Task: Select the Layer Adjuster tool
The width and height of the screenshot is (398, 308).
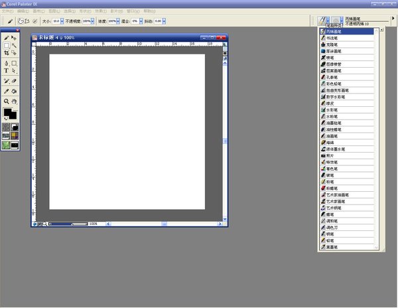Action: pyautogui.click(x=14, y=38)
